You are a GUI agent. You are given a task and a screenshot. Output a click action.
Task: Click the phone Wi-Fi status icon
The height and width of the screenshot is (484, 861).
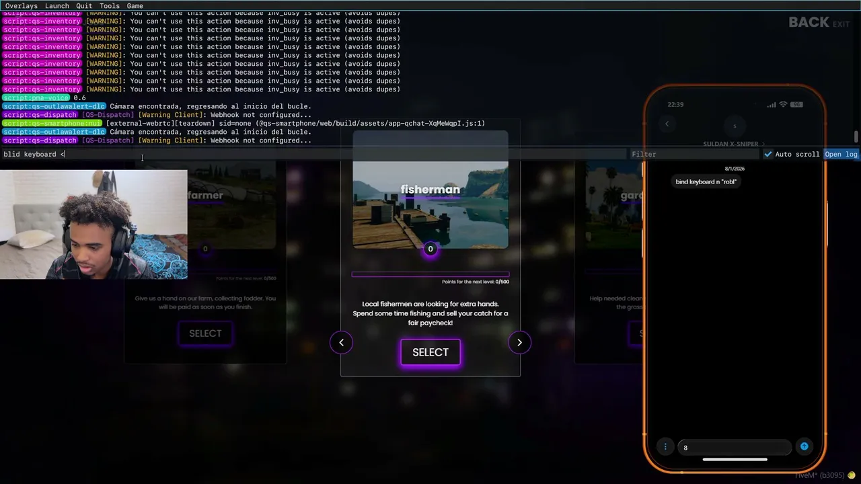(782, 105)
